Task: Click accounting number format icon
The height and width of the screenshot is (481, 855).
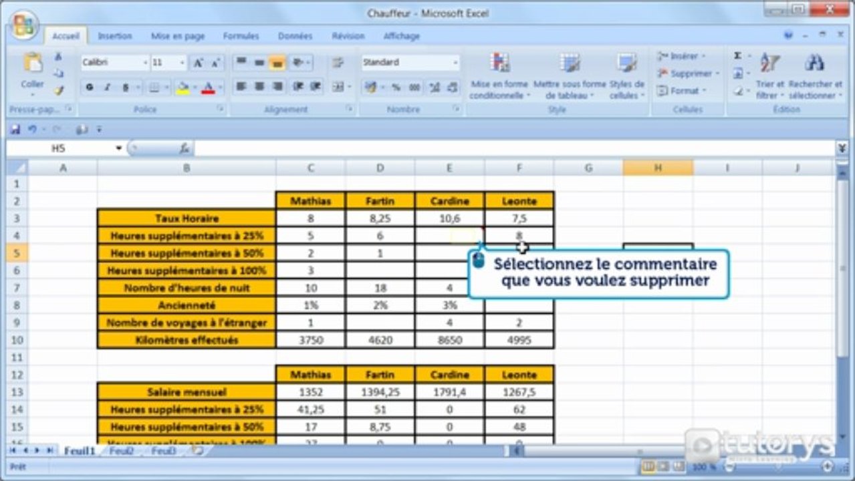Action: [x=371, y=87]
